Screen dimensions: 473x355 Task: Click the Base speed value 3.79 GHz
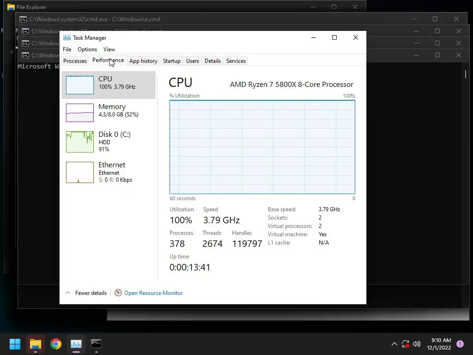(329, 209)
